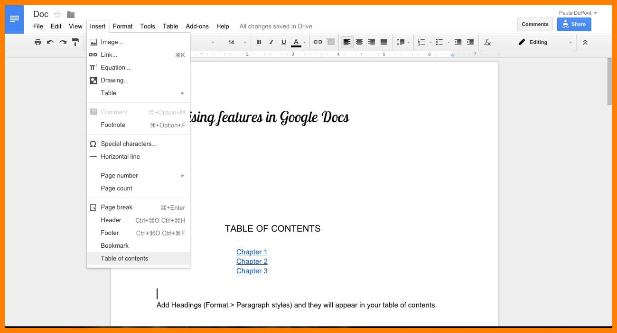Open the Format menu
The width and height of the screenshot is (617, 333).
122,26
